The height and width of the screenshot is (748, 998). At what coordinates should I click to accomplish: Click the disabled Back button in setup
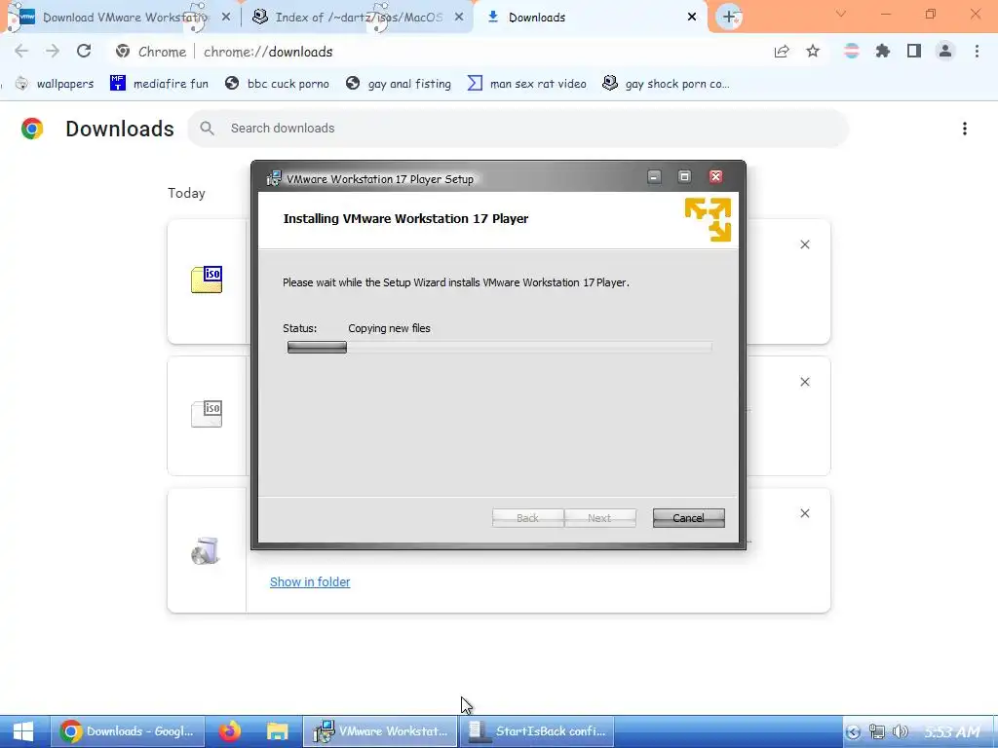tap(527, 518)
